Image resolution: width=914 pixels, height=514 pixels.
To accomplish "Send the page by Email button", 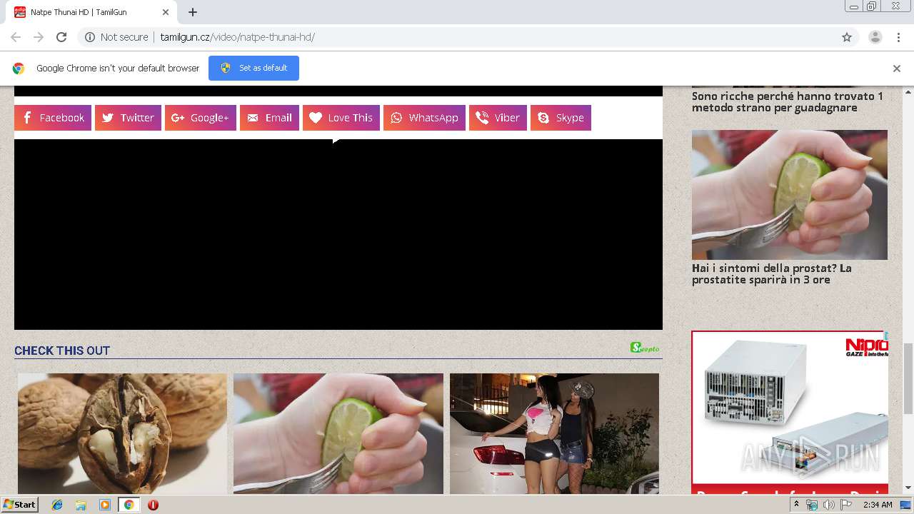I will [269, 118].
